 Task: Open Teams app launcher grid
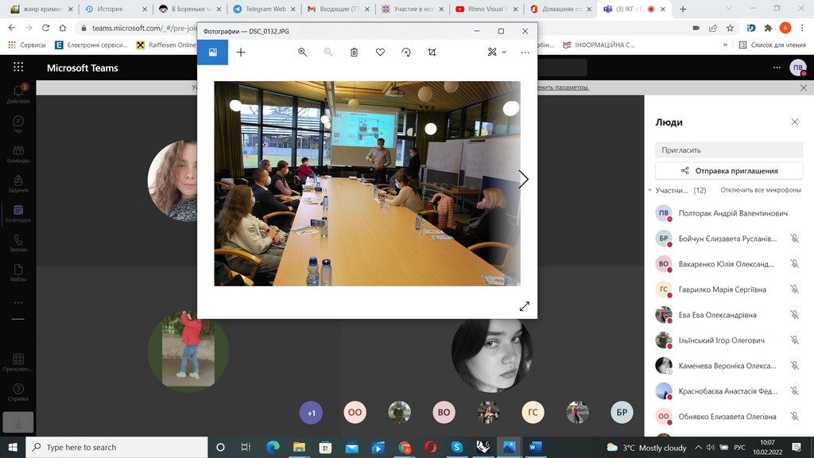point(18,67)
